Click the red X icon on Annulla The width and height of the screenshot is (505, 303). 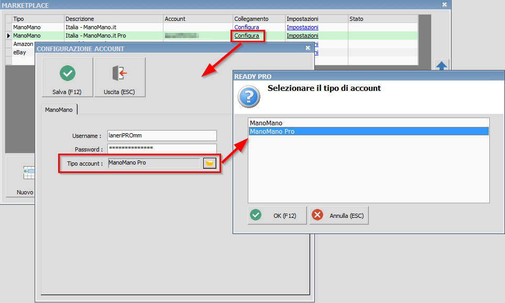click(317, 215)
